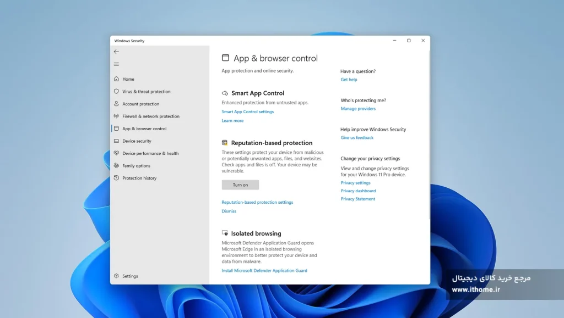Click the window's vertical scrollbar

[429, 135]
